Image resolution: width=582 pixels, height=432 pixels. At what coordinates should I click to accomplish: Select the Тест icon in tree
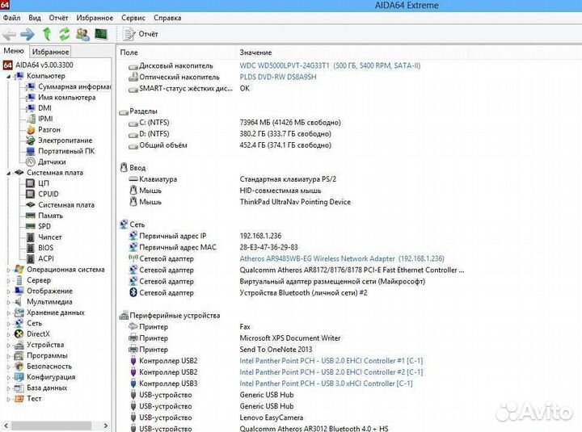click(x=19, y=399)
